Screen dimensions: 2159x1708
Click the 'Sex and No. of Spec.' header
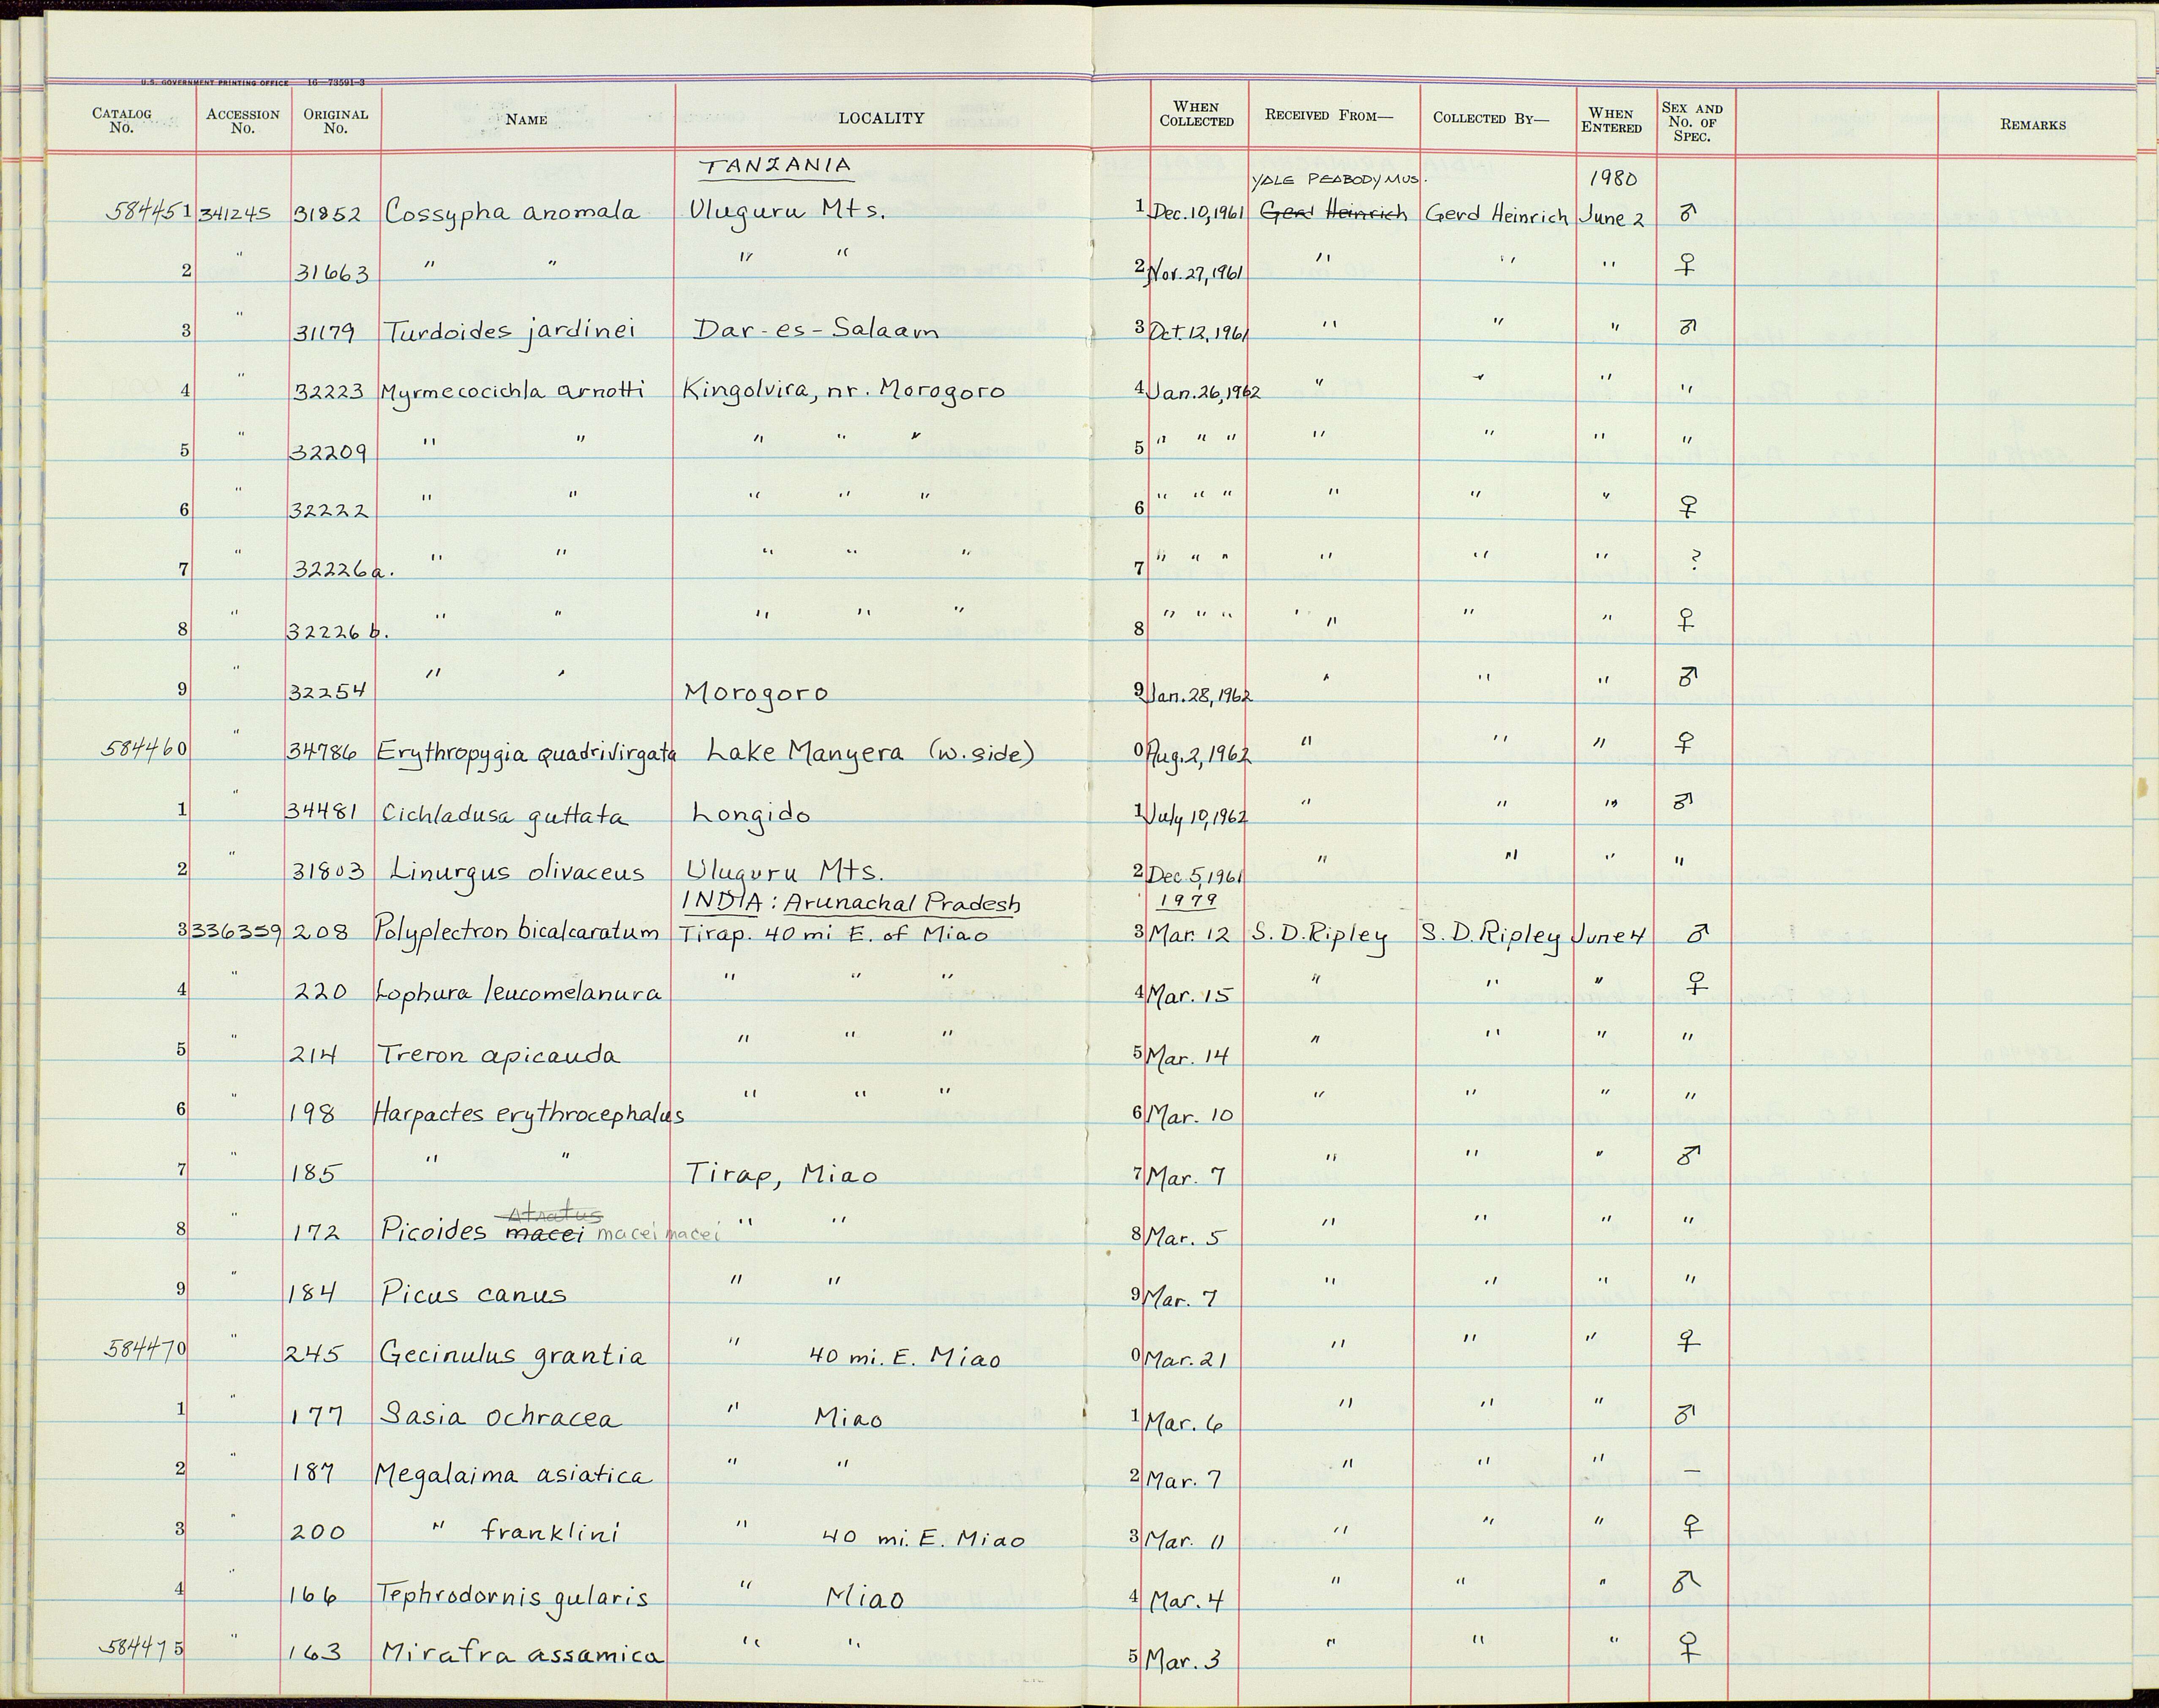(1692, 122)
